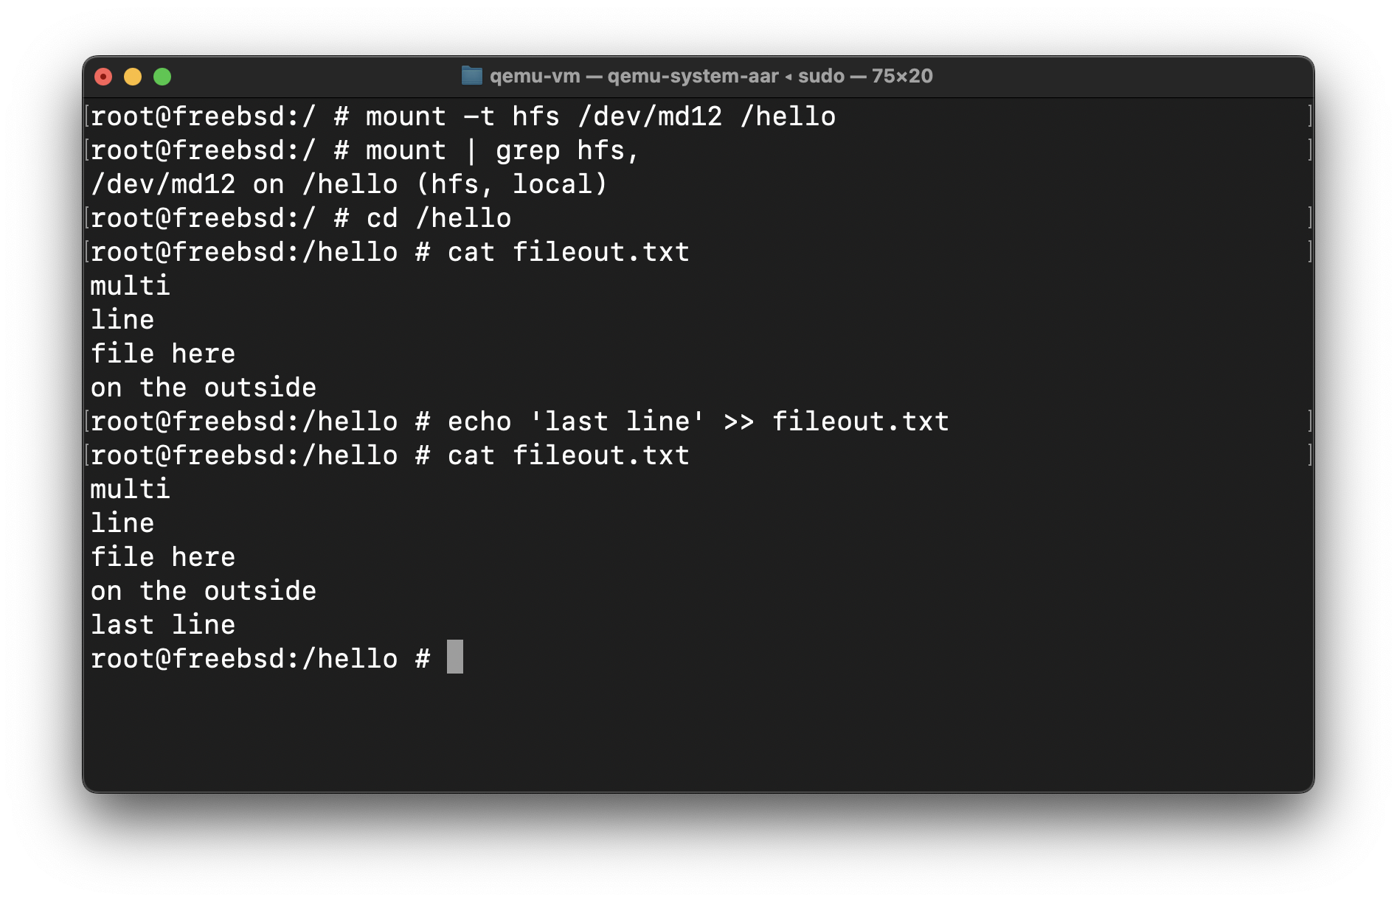Minimize the window using the yellow button
The width and height of the screenshot is (1397, 902).
[x=133, y=77]
